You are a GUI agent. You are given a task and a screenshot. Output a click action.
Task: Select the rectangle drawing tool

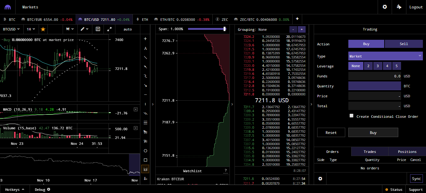(145, 160)
